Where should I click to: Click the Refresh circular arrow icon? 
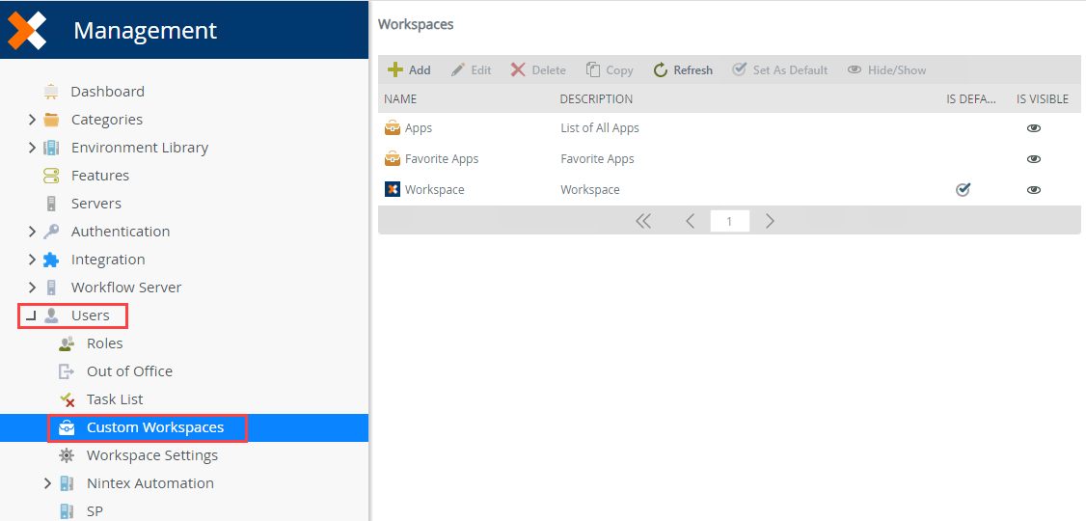click(x=661, y=70)
